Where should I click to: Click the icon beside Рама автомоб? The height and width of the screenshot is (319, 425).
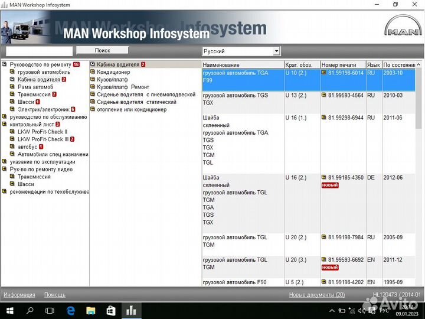pos(12,87)
